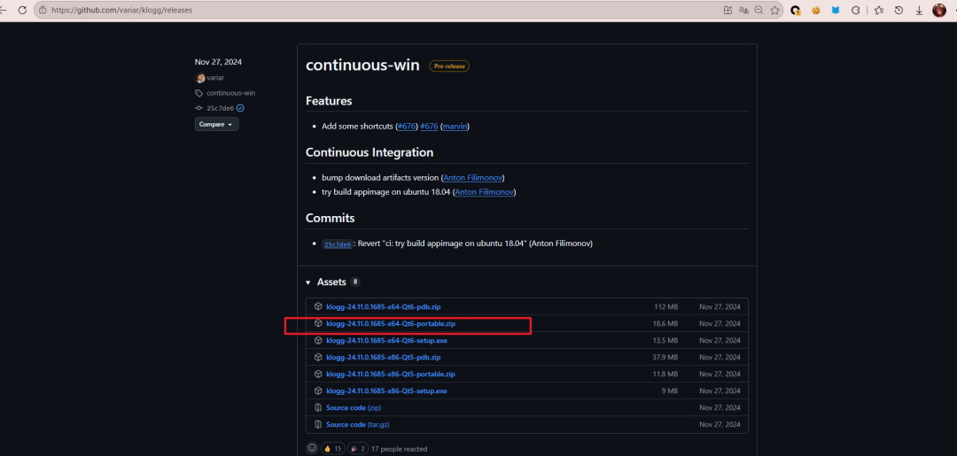Click file icon beside Source code (zip)
The width and height of the screenshot is (957, 456).
click(318, 407)
